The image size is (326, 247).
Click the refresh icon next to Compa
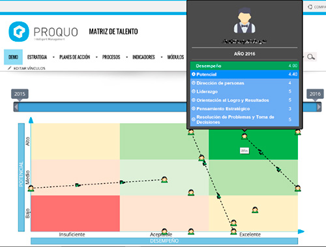(310, 7)
